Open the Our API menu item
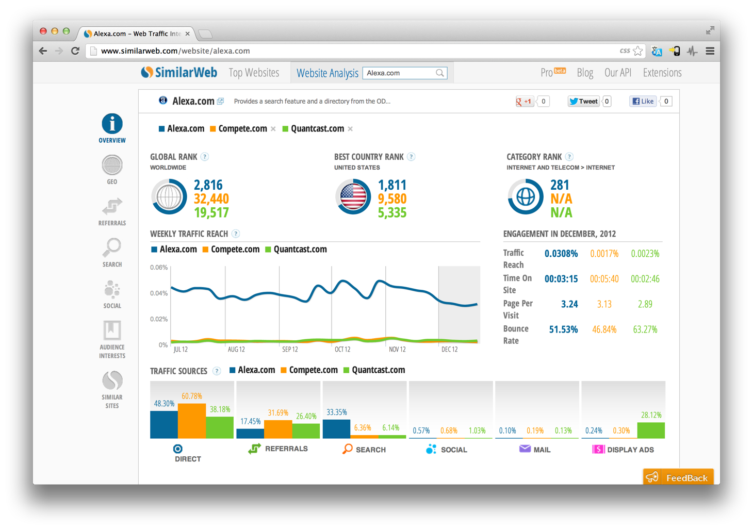Screen dimensions: 753x530 click(x=618, y=73)
